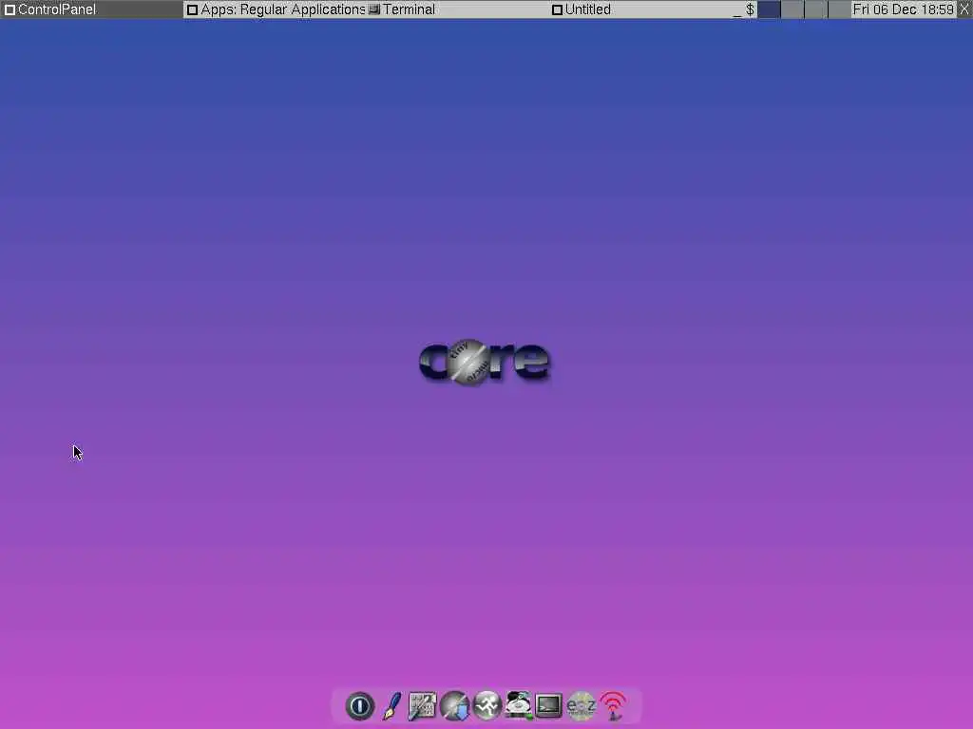Open the Exit power button in dock
This screenshot has width=973, height=729.
[360, 706]
